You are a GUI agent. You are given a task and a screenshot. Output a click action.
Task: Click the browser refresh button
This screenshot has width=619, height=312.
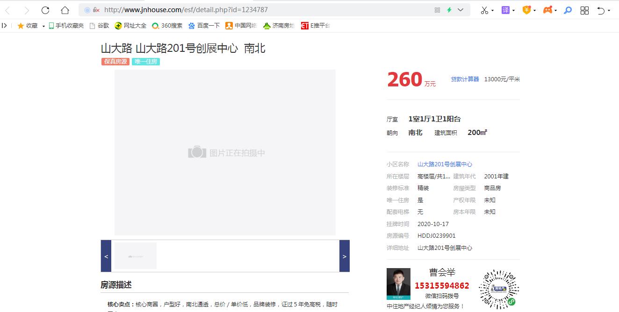[45, 10]
